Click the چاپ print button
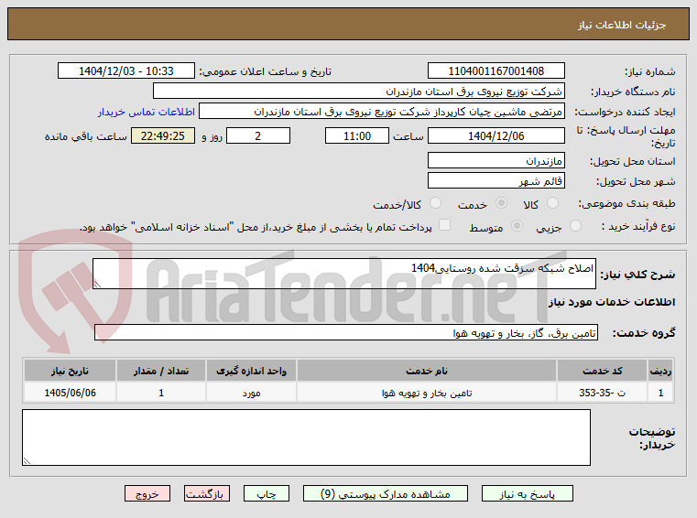The height and width of the screenshot is (518, 697). (267, 493)
